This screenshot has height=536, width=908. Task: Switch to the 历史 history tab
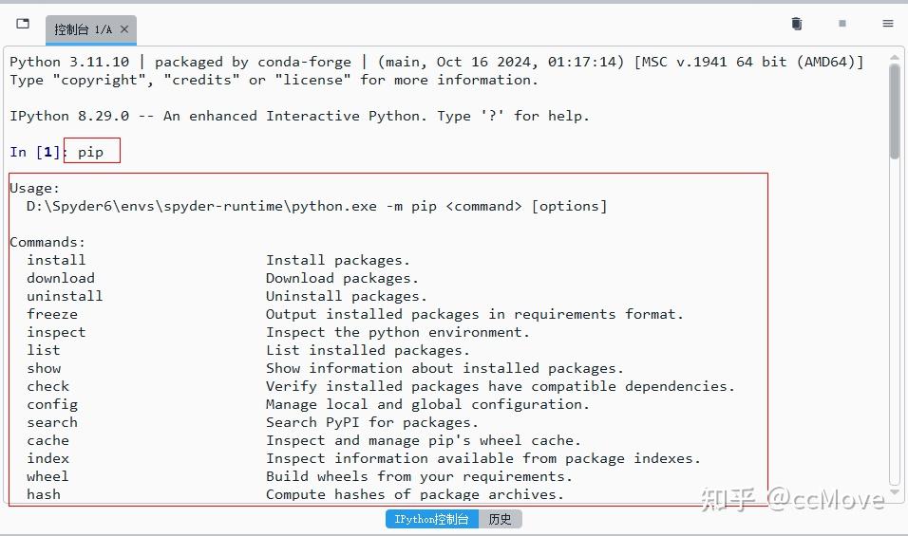pyautogui.click(x=501, y=519)
